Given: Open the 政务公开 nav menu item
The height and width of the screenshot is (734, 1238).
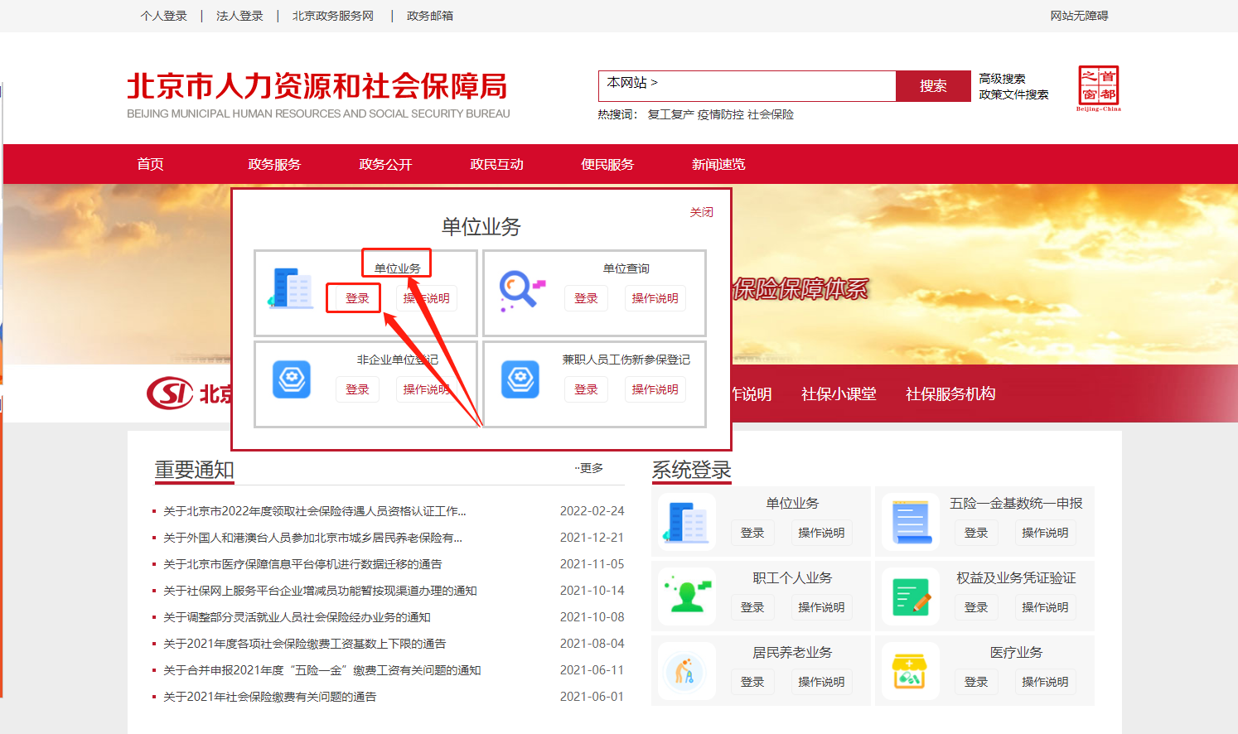Looking at the screenshot, I should click(x=385, y=164).
